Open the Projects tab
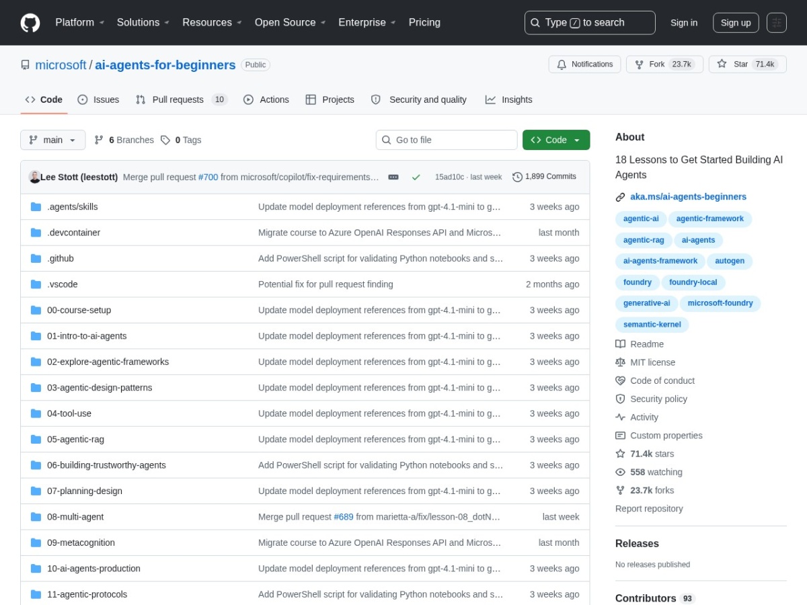Viewport: 807px width, 605px height. point(330,99)
